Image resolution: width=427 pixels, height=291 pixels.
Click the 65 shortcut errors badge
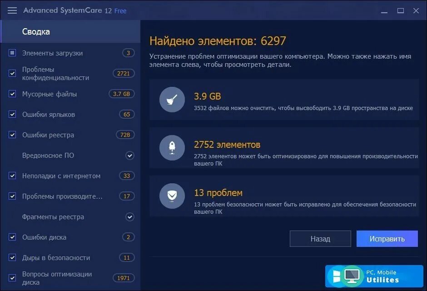[x=127, y=114]
